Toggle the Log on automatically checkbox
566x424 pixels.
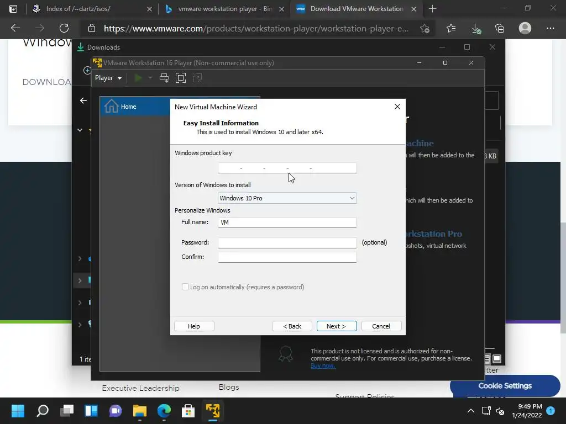pyautogui.click(x=185, y=287)
